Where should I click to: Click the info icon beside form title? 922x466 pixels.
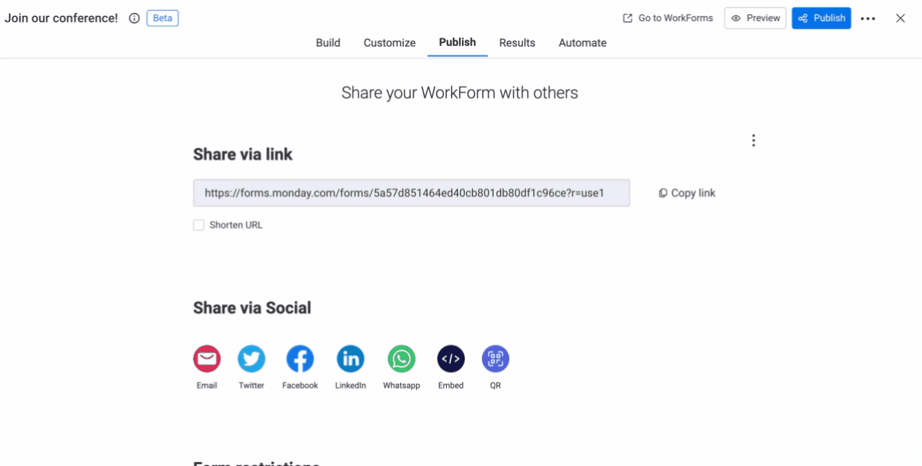pyautogui.click(x=134, y=19)
